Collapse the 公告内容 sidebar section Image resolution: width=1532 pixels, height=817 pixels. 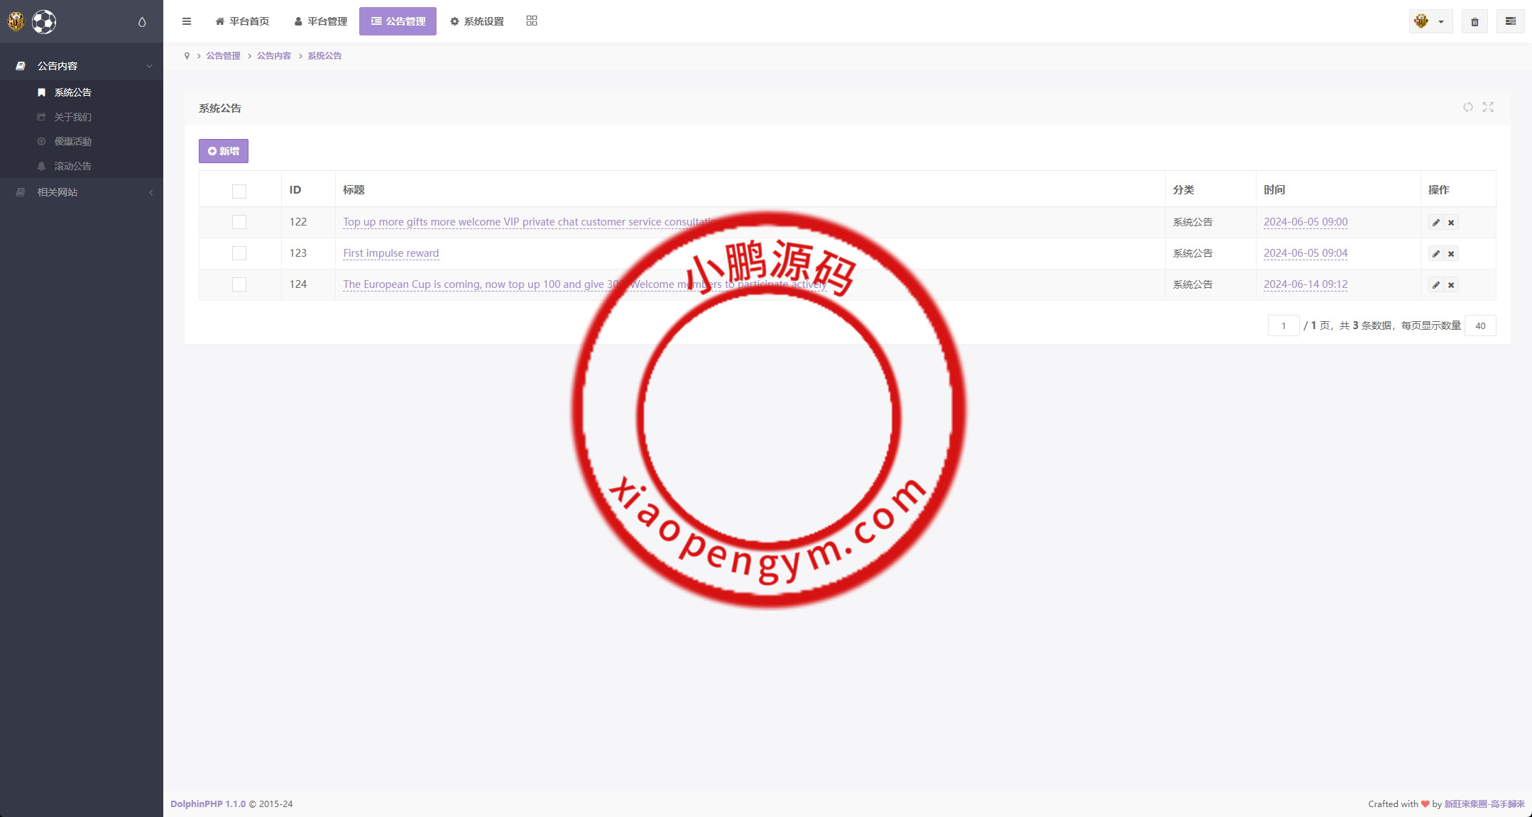click(x=82, y=65)
